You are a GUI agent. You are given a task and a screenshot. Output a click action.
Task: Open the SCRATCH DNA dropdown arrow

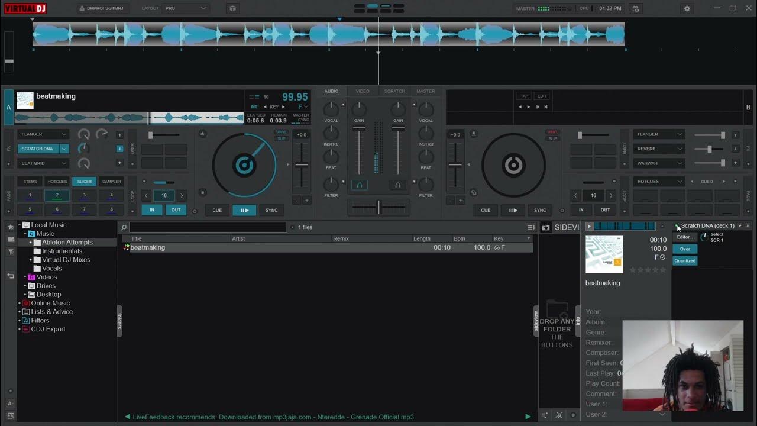coord(64,149)
